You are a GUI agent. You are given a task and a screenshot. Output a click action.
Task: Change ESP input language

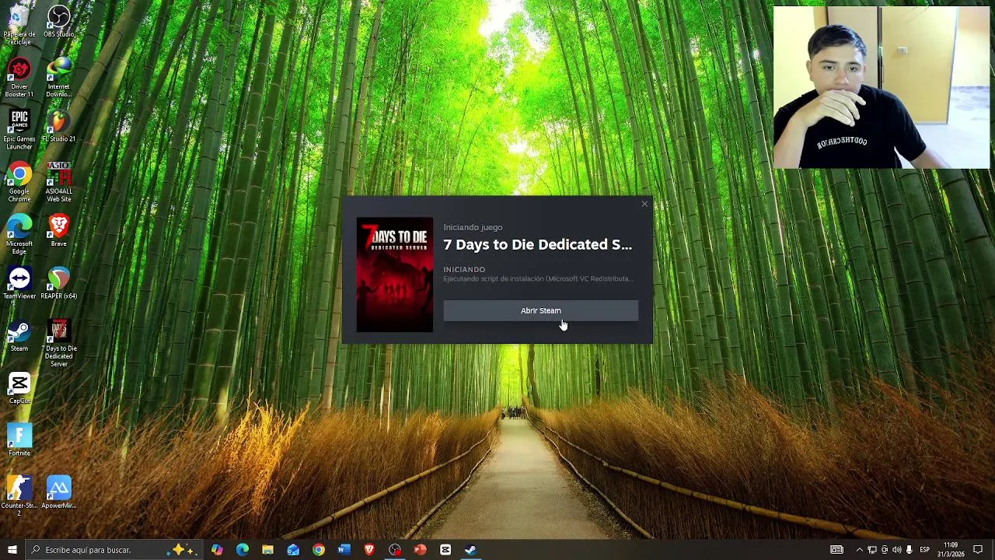coord(925,550)
